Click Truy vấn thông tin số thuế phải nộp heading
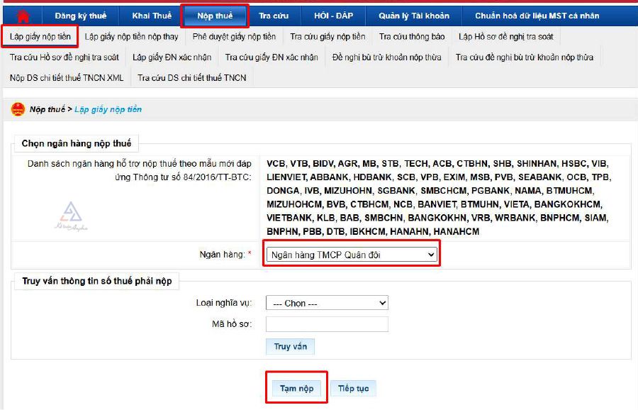 click(x=97, y=281)
